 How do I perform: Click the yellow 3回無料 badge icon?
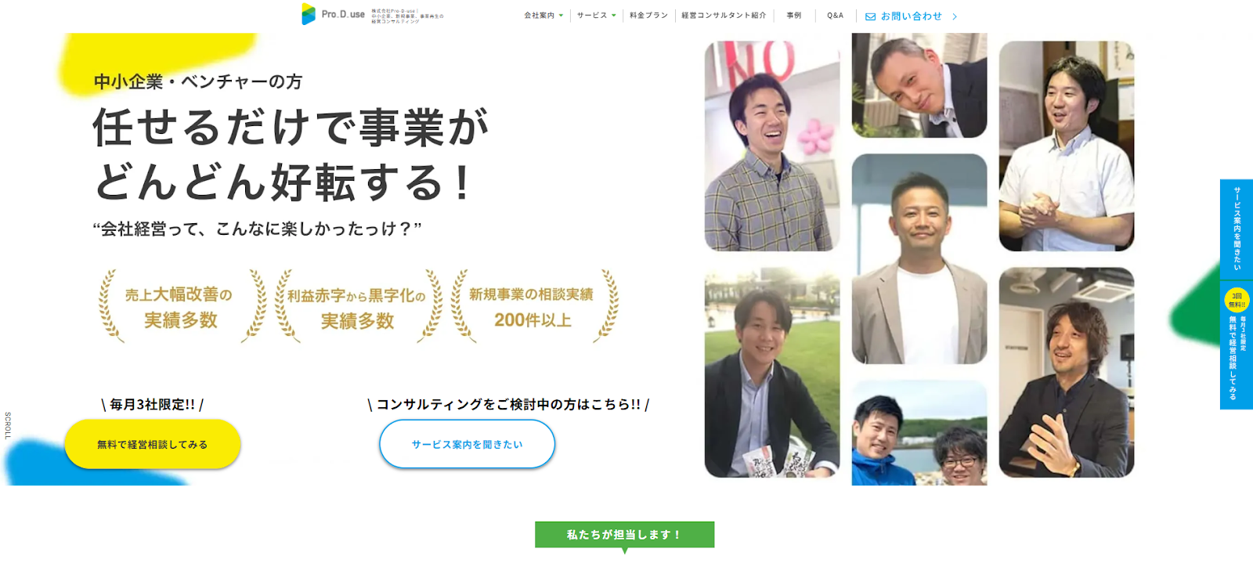1237,300
